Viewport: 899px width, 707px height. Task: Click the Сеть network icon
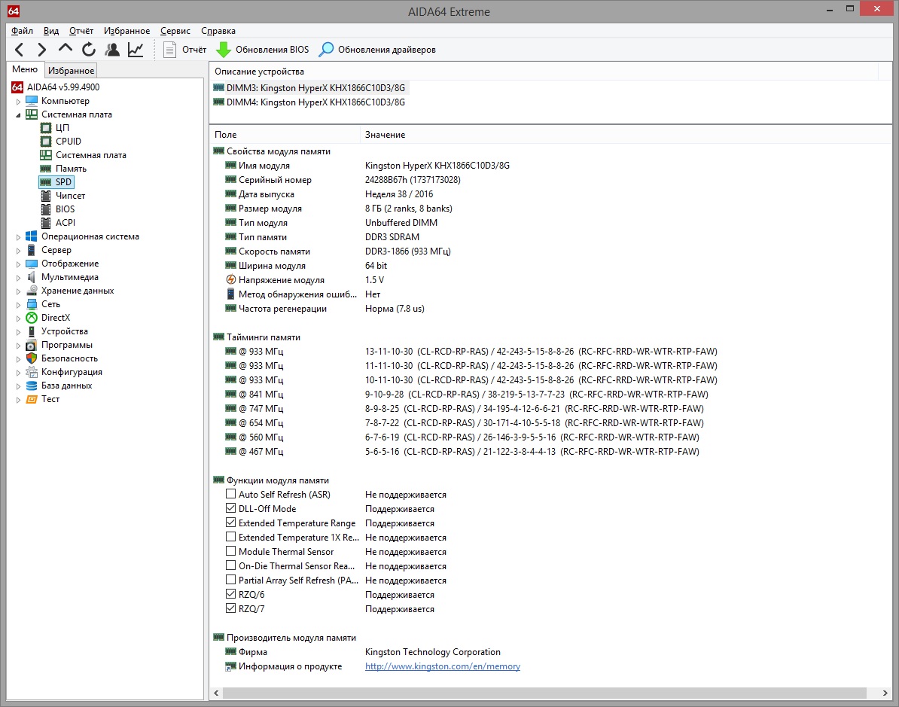point(32,304)
